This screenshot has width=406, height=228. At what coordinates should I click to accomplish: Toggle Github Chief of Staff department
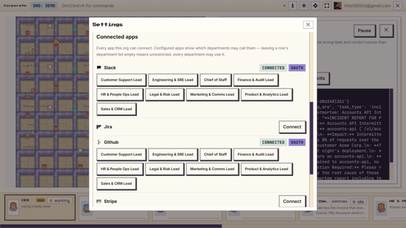point(215,154)
